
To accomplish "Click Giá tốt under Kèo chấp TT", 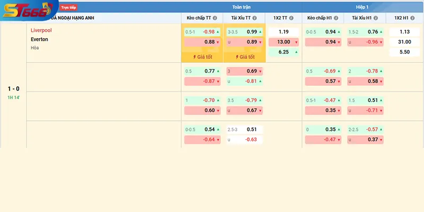I will (x=202, y=57).
